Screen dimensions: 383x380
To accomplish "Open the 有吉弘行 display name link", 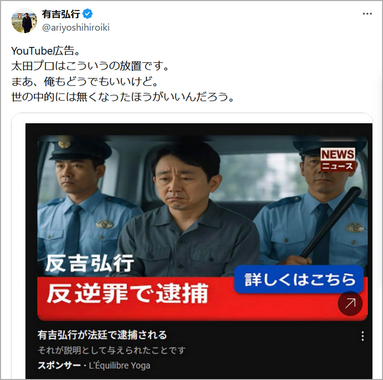I will click(61, 14).
